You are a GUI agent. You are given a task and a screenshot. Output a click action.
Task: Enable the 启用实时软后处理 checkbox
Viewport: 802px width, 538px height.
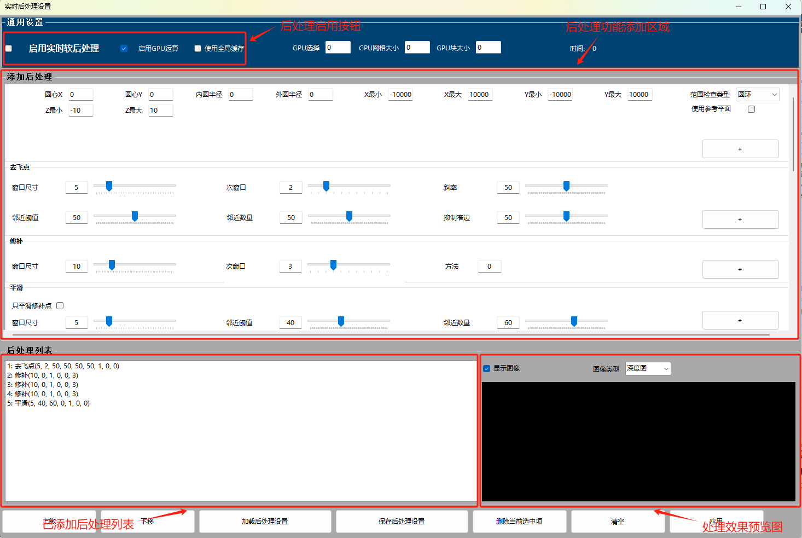(9, 49)
